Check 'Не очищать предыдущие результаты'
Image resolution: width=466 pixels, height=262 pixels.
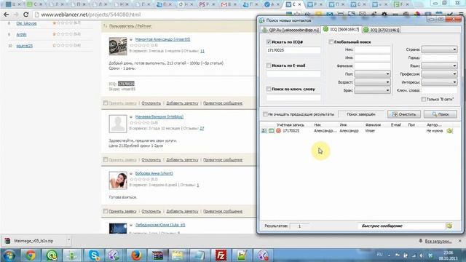click(265, 114)
